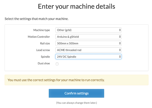Expand the Spindle dropdown
This screenshot has width=152, height=108.
pos(88,57)
